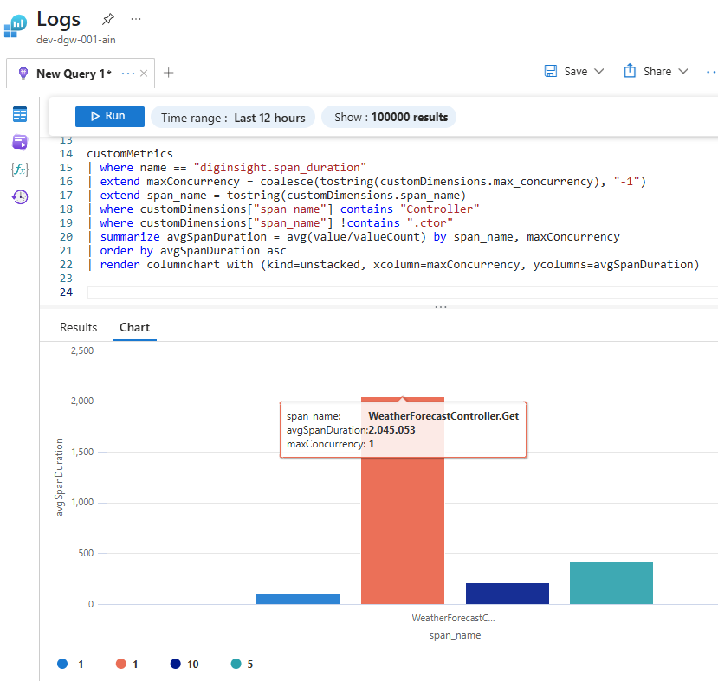Image resolution: width=718 pixels, height=681 pixels.
Task: Toggle the 1 legend series
Action: click(x=128, y=664)
